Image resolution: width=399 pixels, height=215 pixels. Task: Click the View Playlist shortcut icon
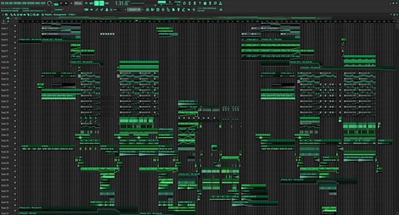[x=148, y=9]
